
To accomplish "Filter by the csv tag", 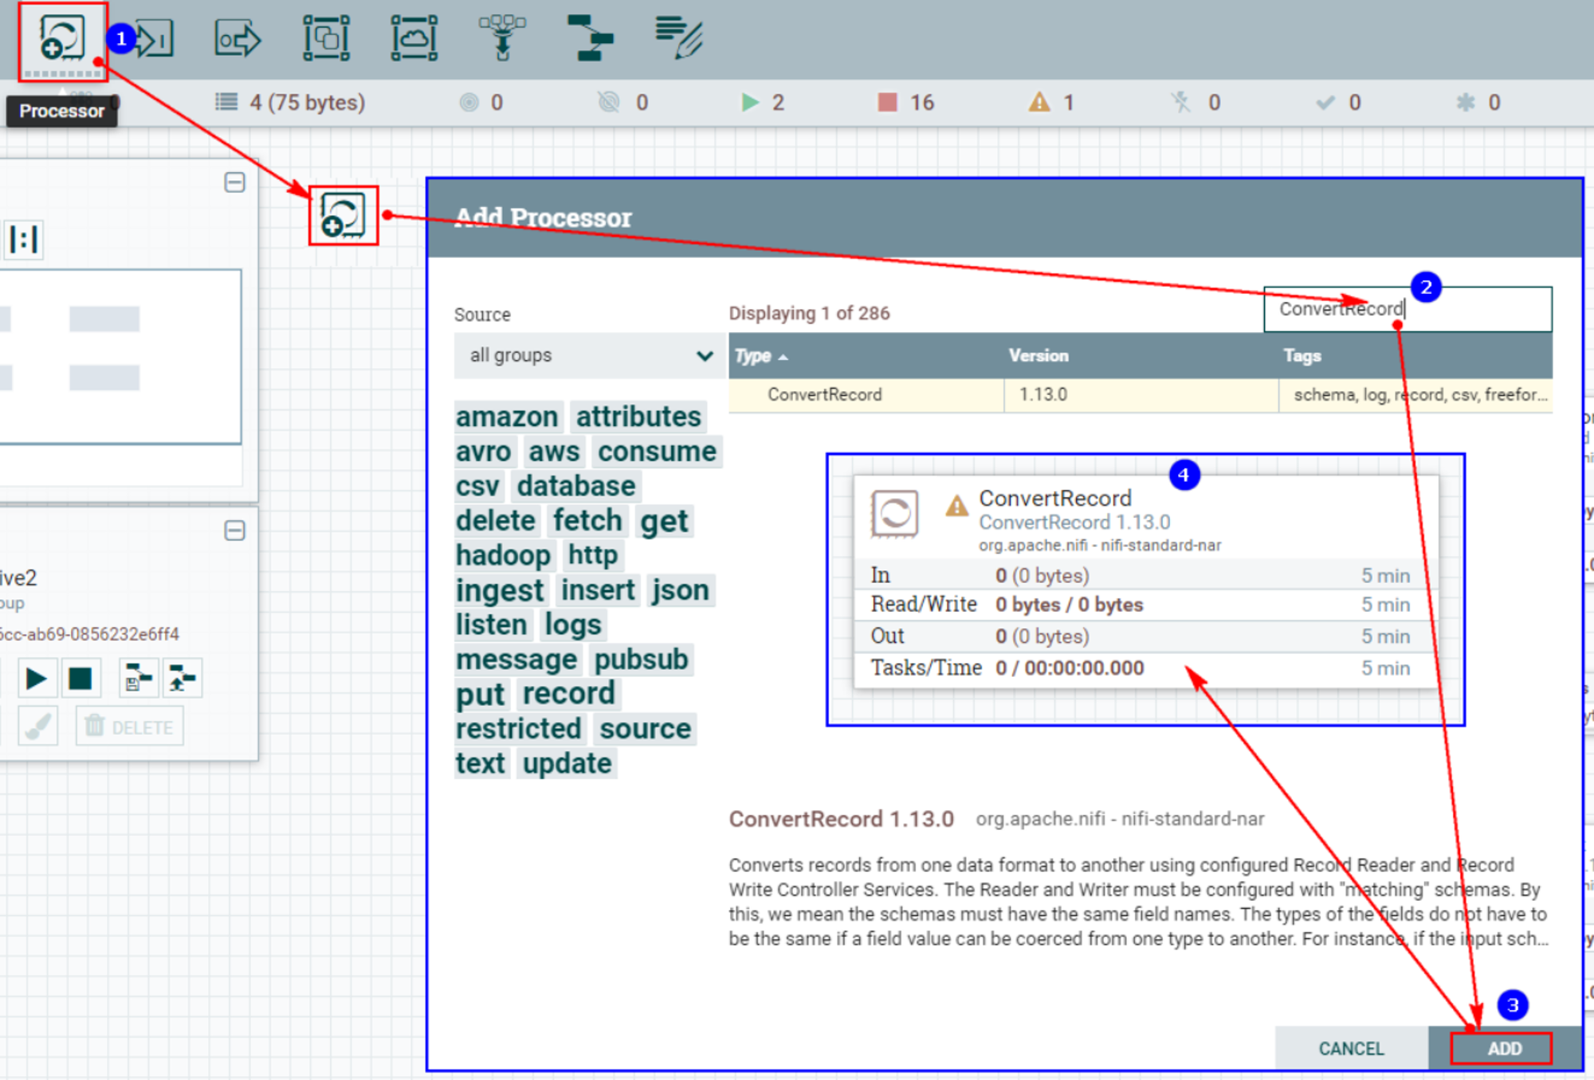I will (x=477, y=486).
